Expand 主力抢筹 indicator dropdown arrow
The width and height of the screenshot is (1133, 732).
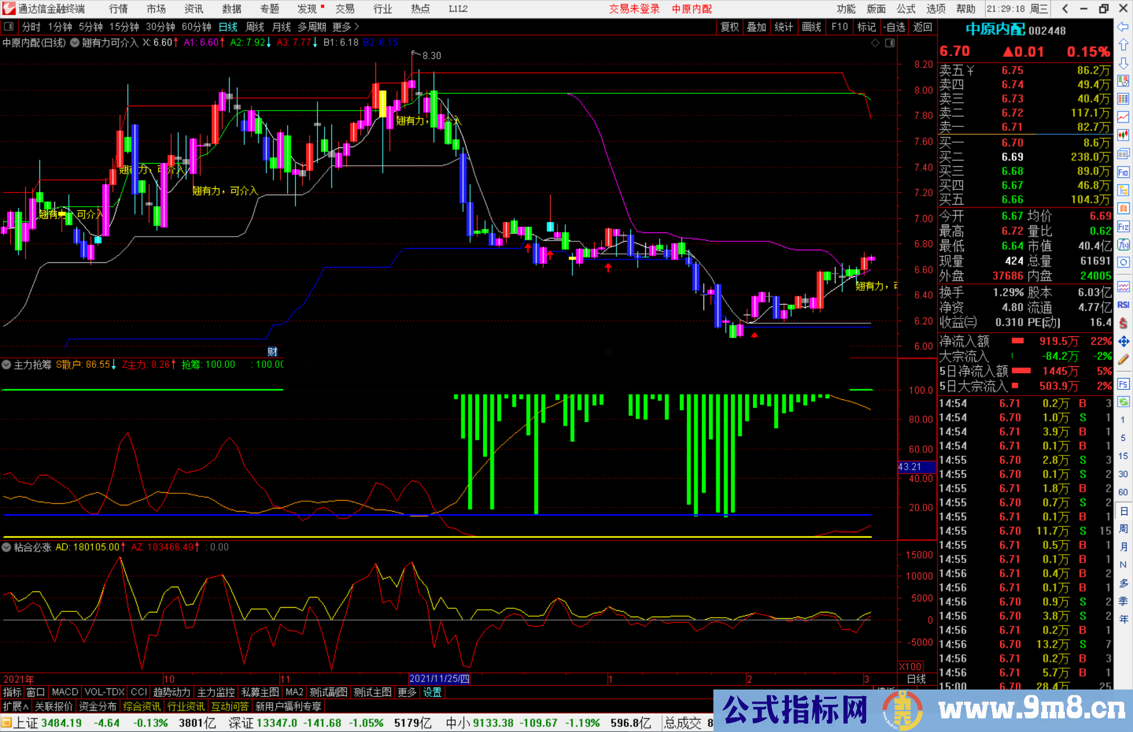point(7,365)
